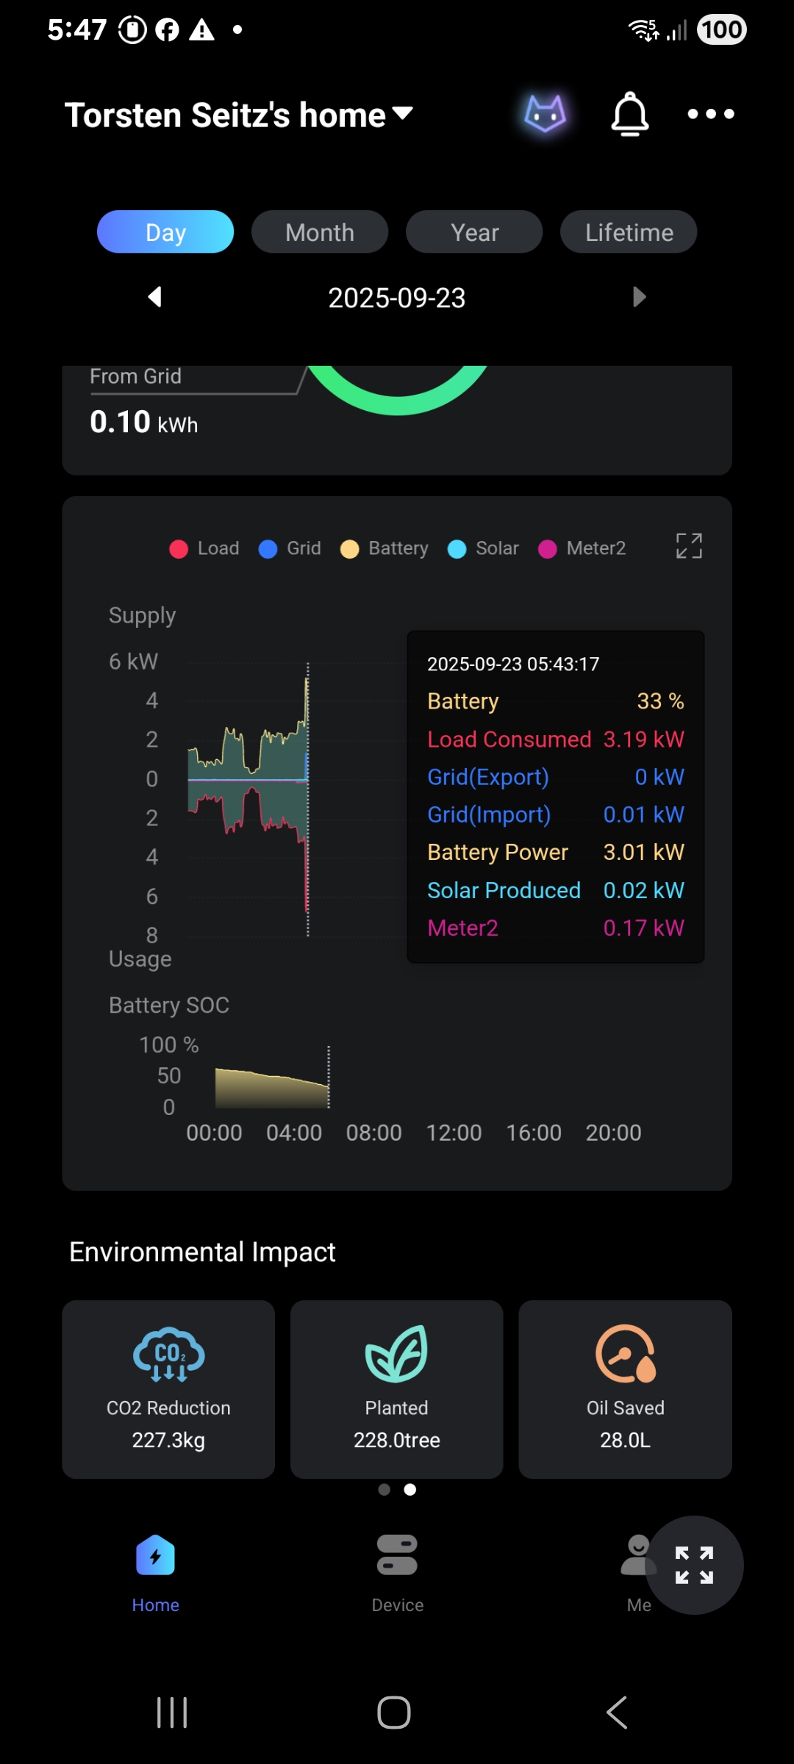This screenshot has height=1764, width=794.
Task: Tap the Oil Saved gauge icon
Action: (x=626, y=1353)
